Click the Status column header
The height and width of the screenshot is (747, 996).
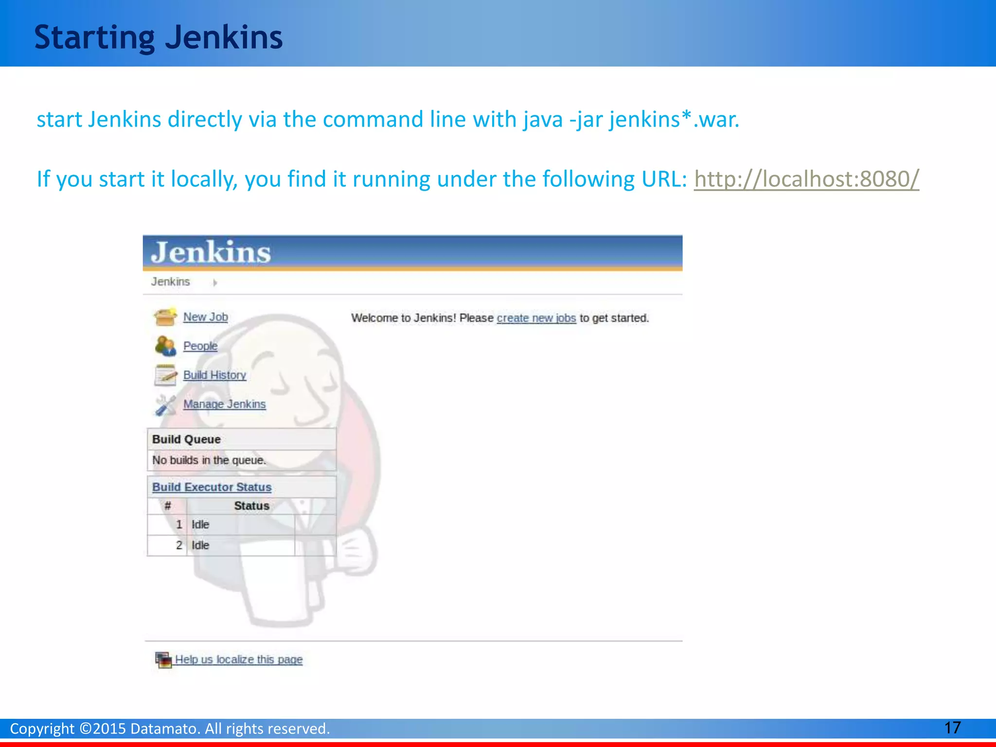pyautogui.click(x=252, y=506)
